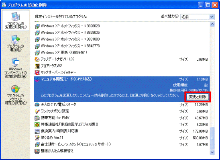Select Windows XP 更新 (KB898461) entry

pos(122,53)
